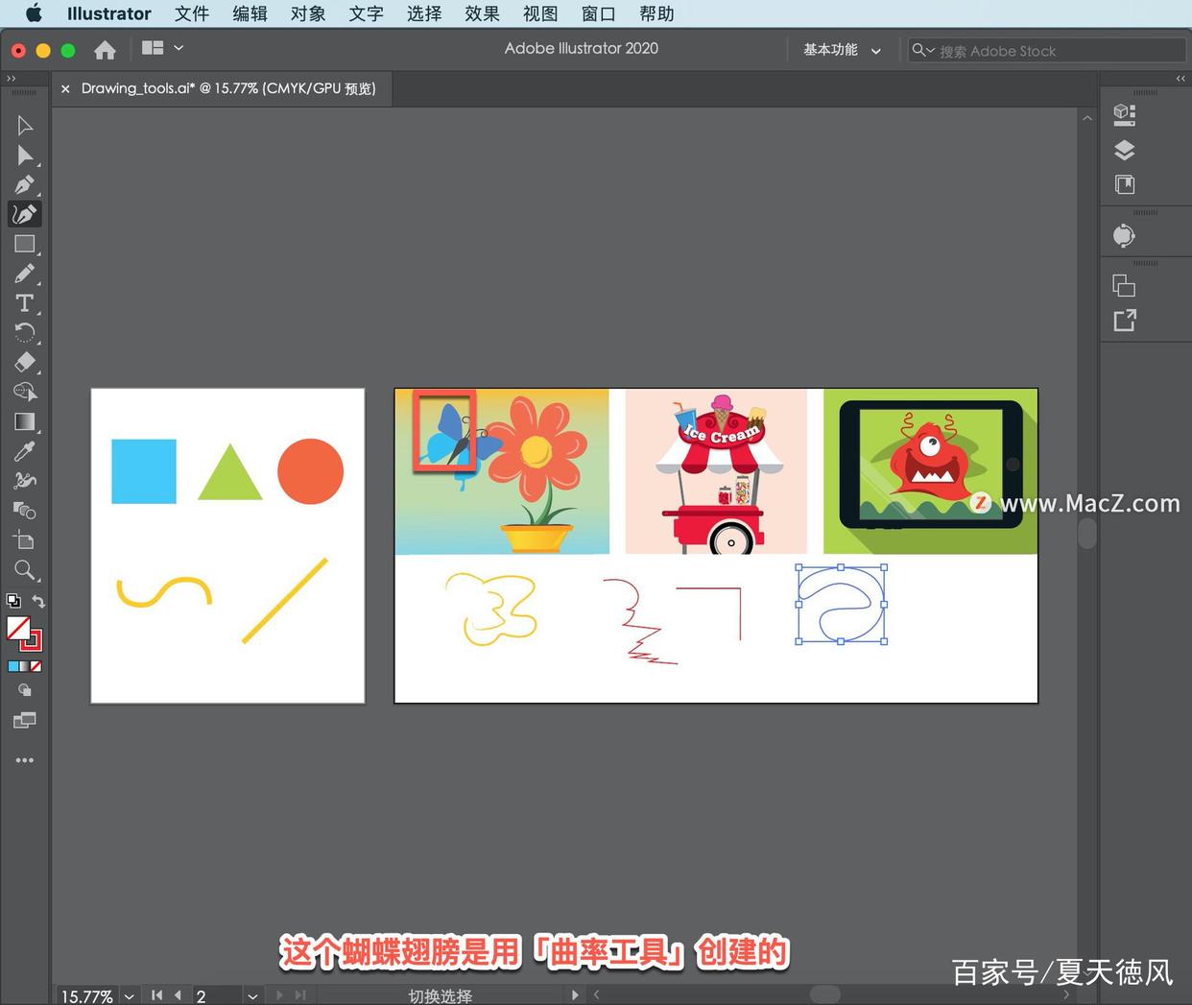The height and width of the screenshot is (1005, 1192).
Task: Open the 编辑 menu
Action: (x=250, y=13)
